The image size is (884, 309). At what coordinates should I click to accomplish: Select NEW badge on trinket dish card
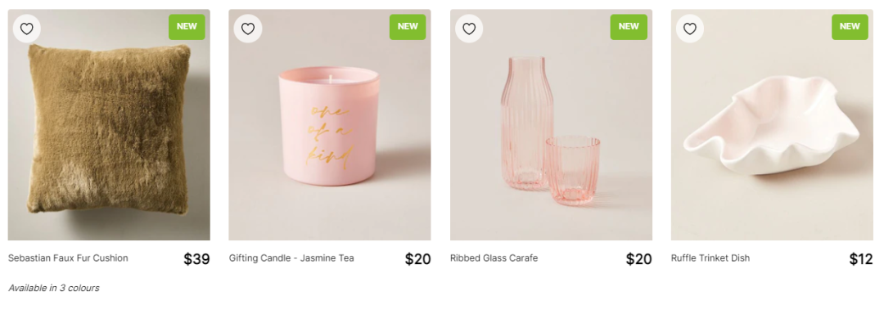tap(850, 26)
